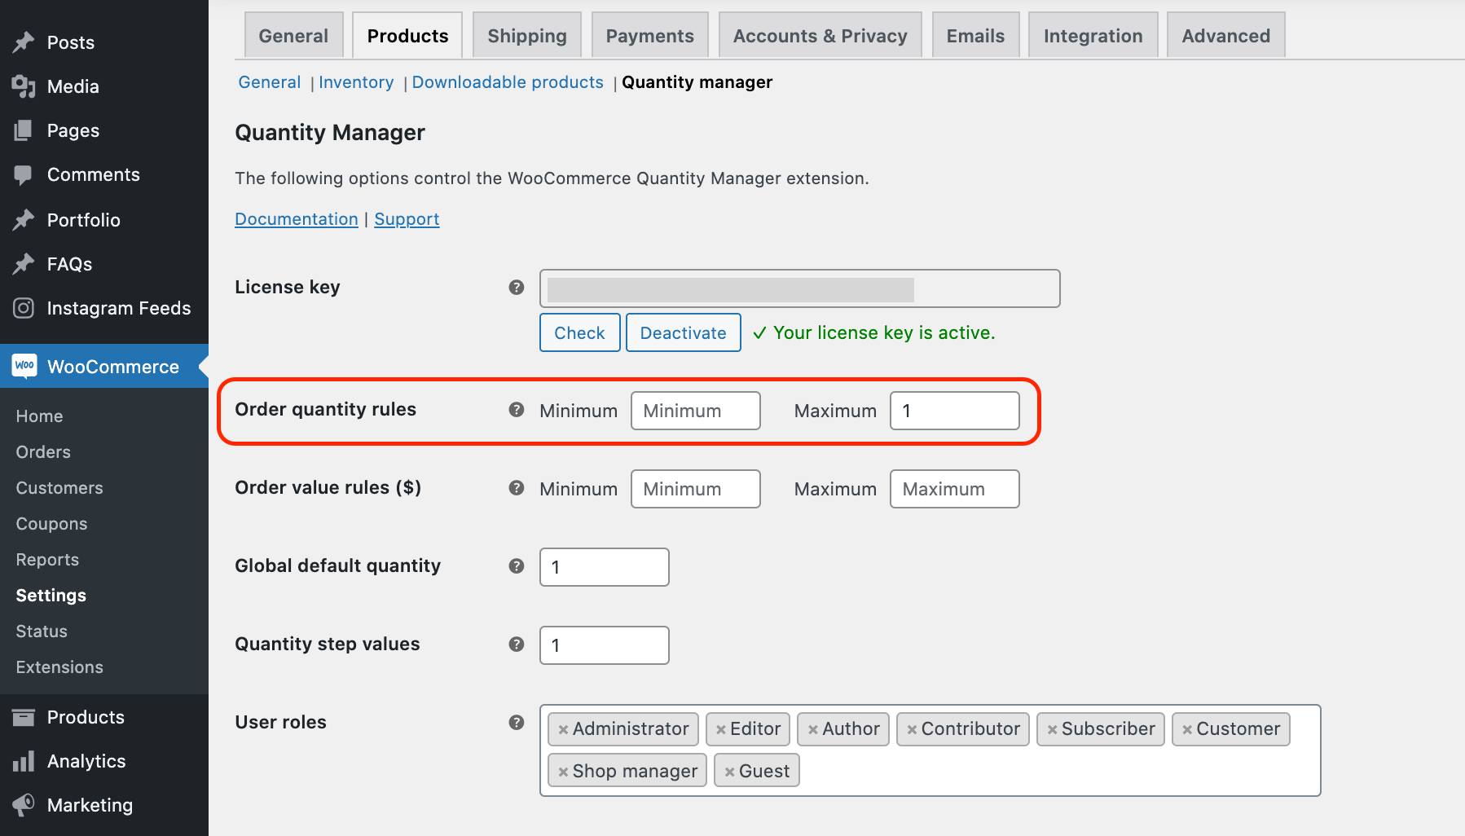The height and width of the screenshot is (836, 1465).
Task: Click help icon next to User roles
Action: point(517,722)
